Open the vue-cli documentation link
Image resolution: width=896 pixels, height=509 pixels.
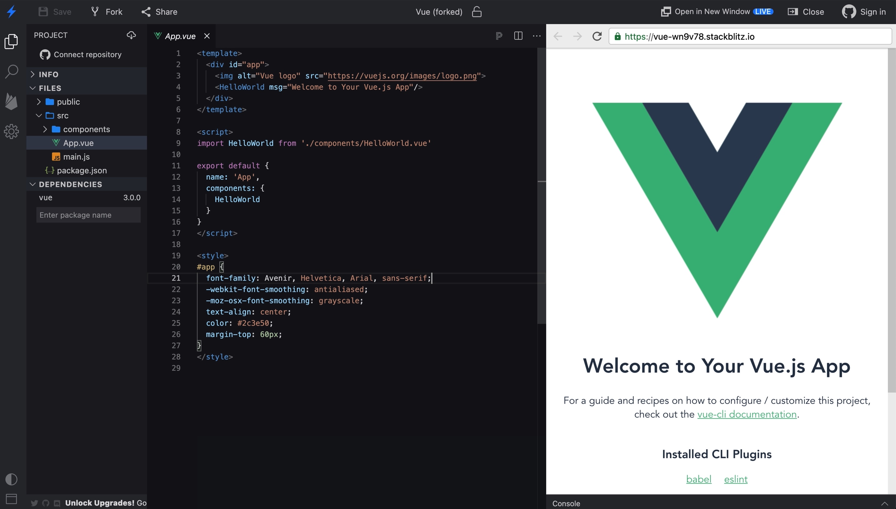coord(747,414)
